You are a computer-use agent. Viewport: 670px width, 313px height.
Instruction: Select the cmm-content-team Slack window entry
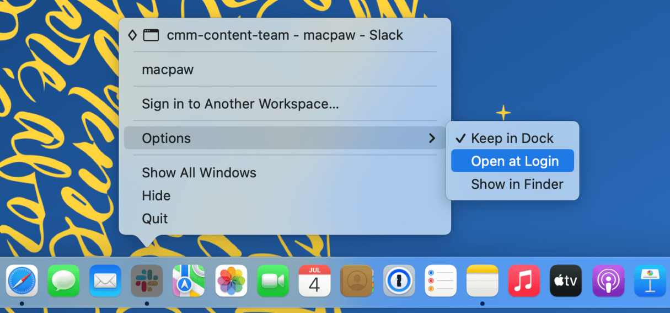tap(285, 35)
